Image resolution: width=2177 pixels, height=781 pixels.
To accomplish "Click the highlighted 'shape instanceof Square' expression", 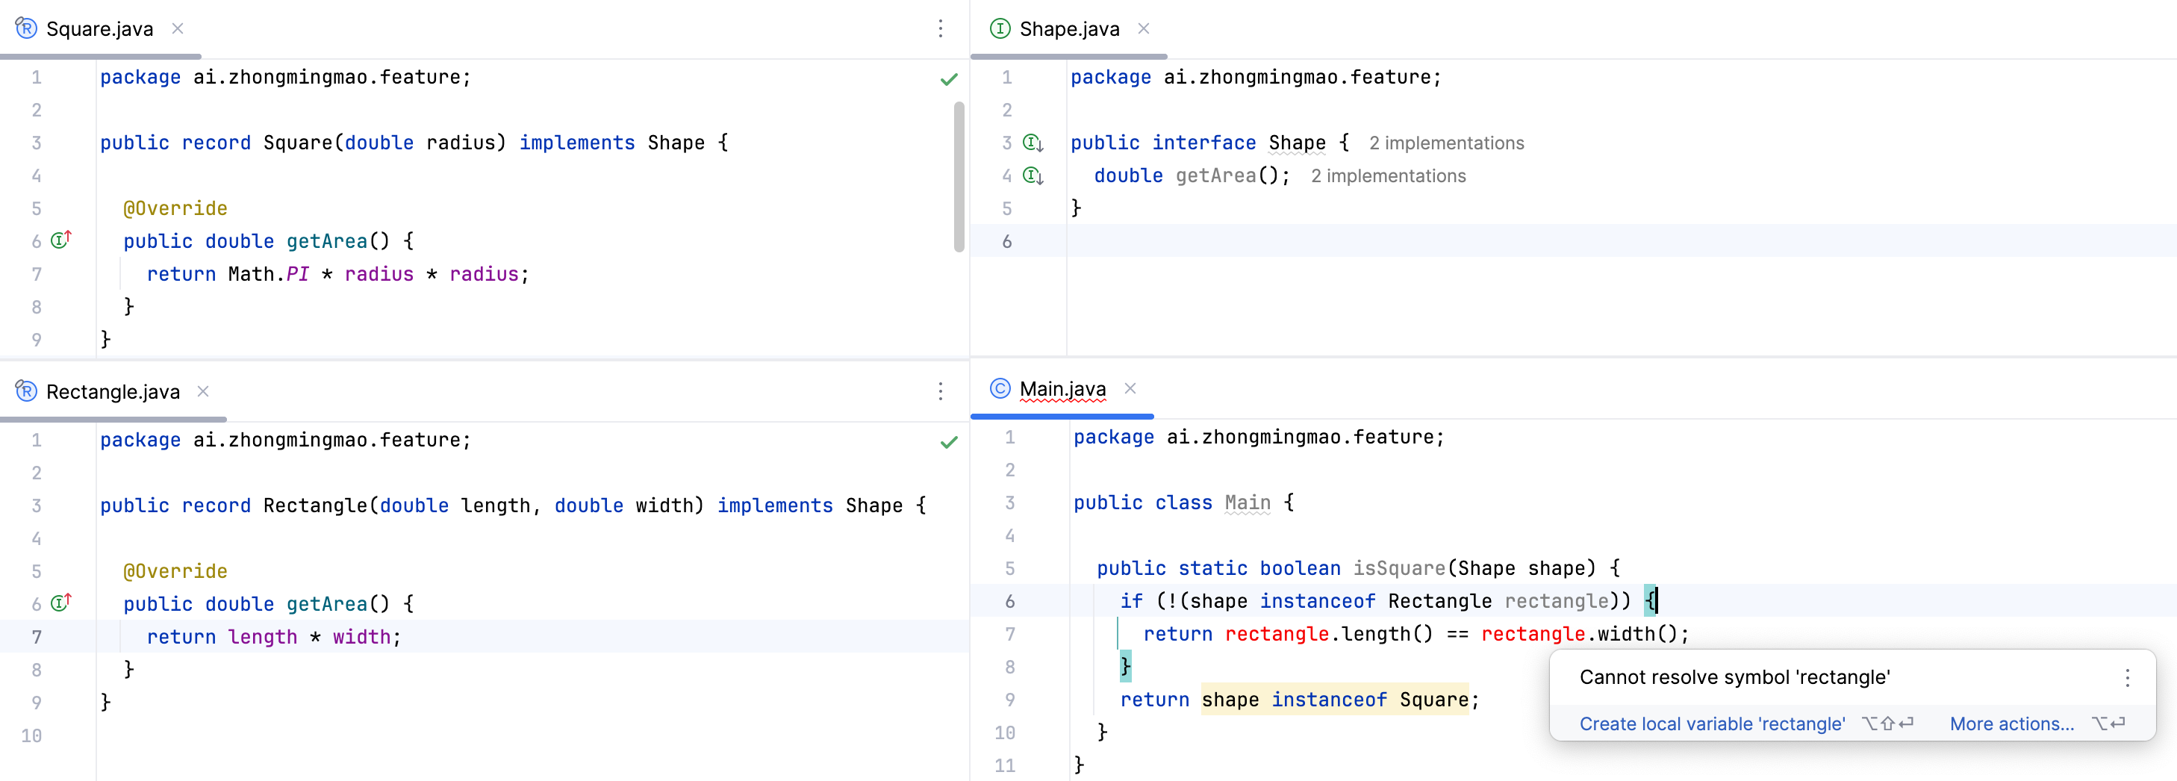I will 1334,699.
